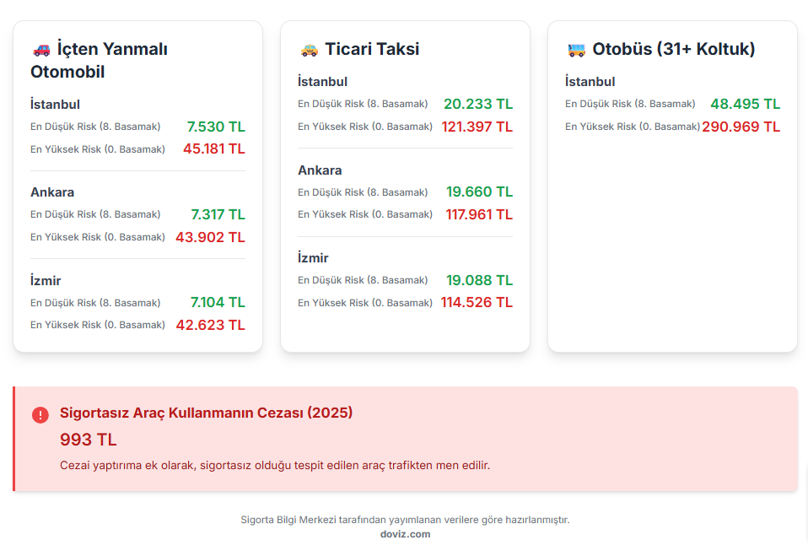Click Ankara heading in the car card

point(52,192)
